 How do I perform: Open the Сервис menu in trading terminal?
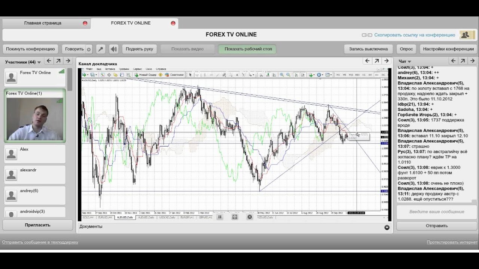point(137,69)
